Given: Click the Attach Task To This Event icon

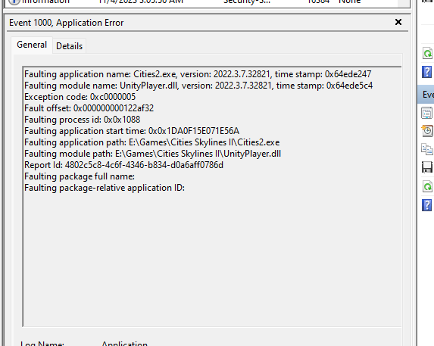Looking at the screenshot, I should 426,130.
